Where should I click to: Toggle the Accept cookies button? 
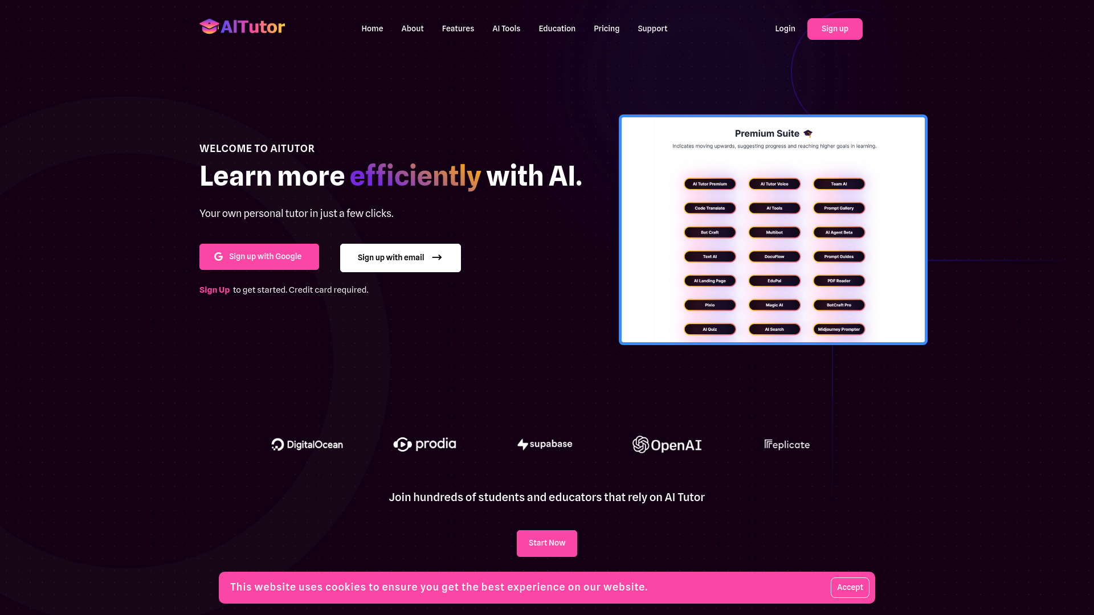pyautogui.click(x=850, y=587)
